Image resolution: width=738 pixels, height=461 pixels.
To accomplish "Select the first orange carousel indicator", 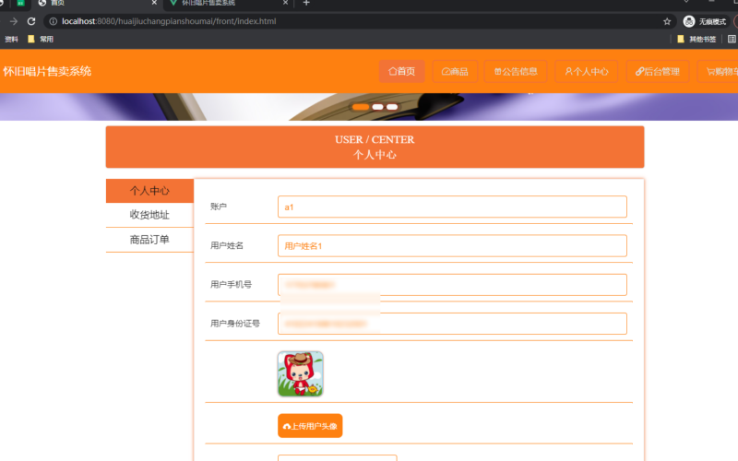I will tap(361, 107).
